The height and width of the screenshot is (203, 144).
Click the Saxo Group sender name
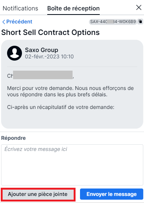pyautogui.click(x=41, y=50)
